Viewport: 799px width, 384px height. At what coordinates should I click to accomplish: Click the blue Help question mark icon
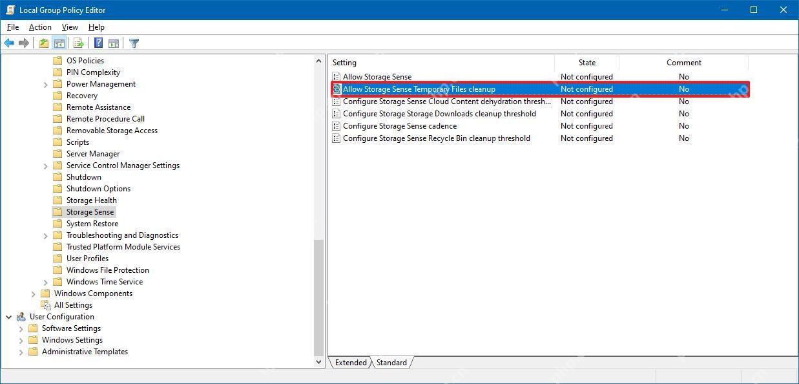(x=98, y=43)
